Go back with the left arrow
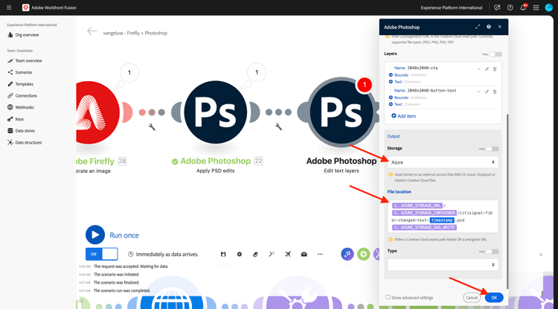Image resolution: width=558 pixels, height=309 pixels. (92, 31)
